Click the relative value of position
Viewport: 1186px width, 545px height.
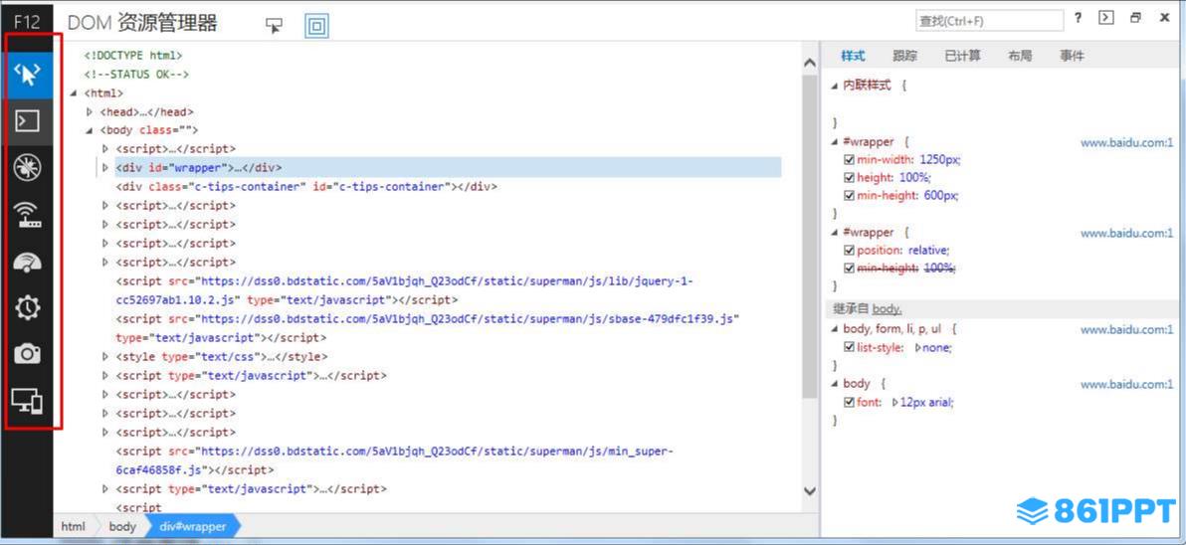[928, 251]
